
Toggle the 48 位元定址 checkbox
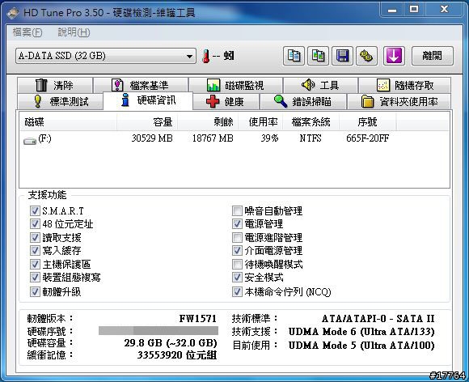[x=35, y=224]
